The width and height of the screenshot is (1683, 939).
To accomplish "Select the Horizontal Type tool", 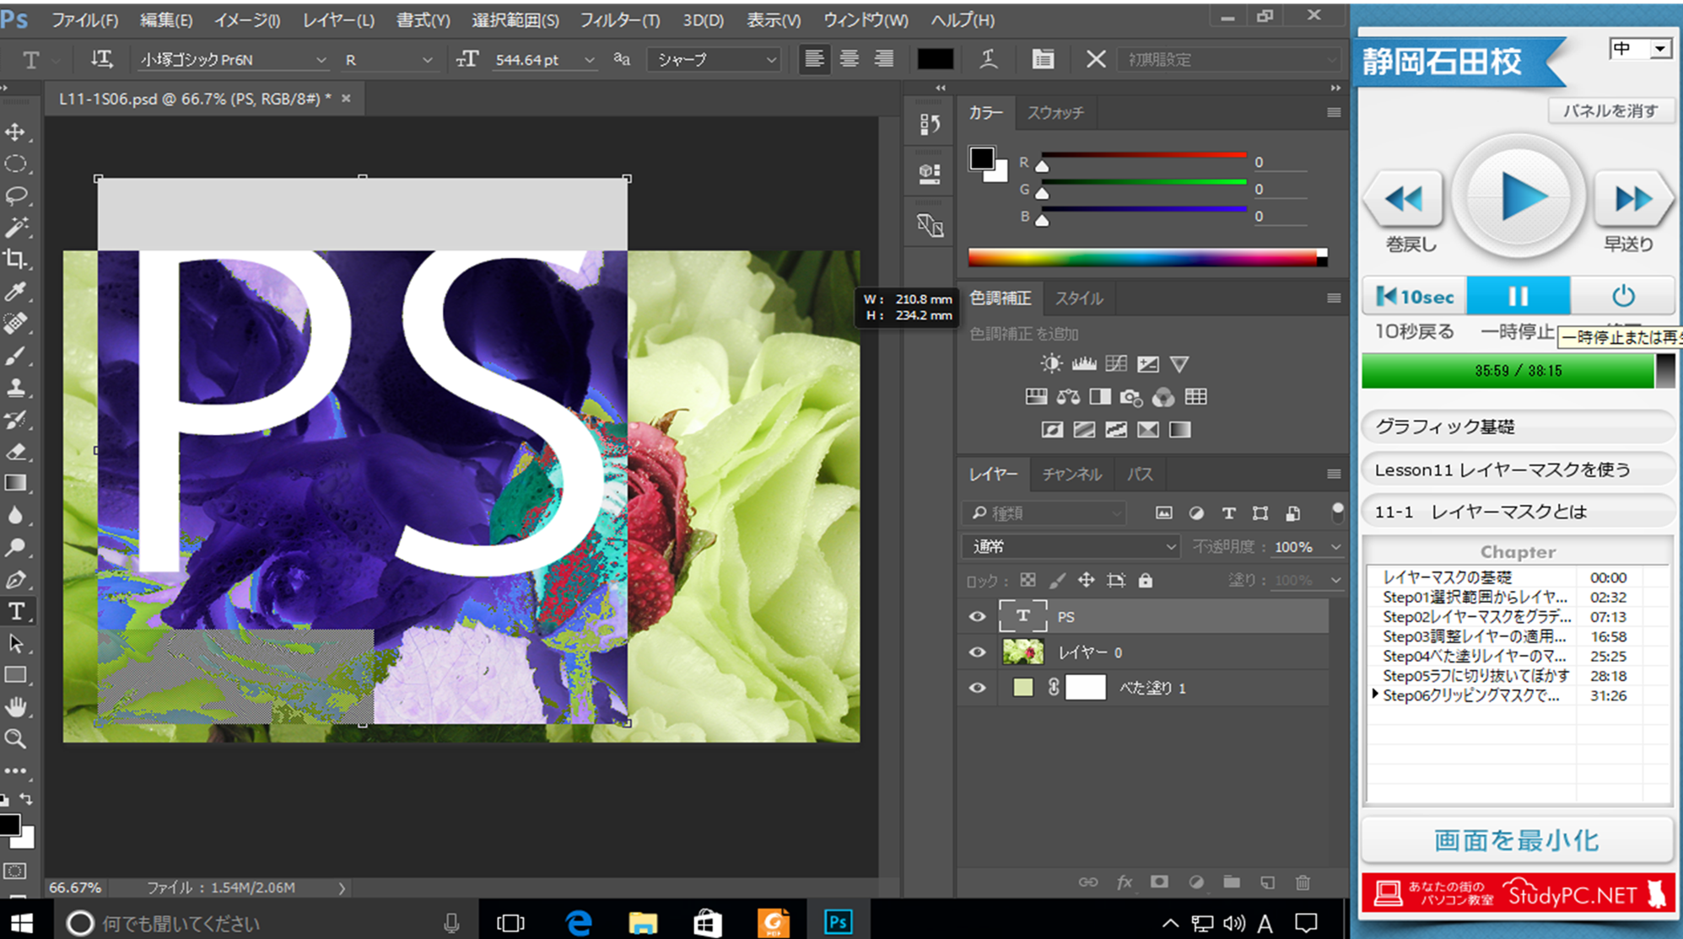I will click(15, 611).
